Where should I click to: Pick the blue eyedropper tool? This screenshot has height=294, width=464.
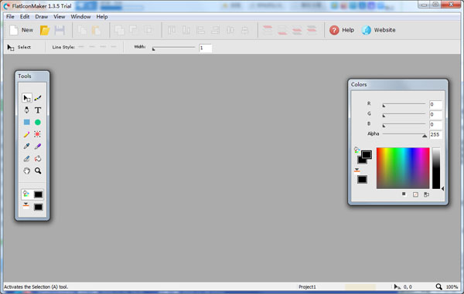(x=26, y=147)
